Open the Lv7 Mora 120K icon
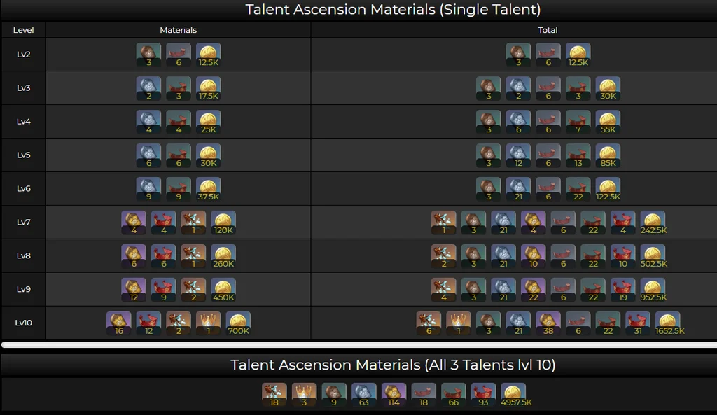This screenshot has height=415, width=717. [x=223, y=223]
